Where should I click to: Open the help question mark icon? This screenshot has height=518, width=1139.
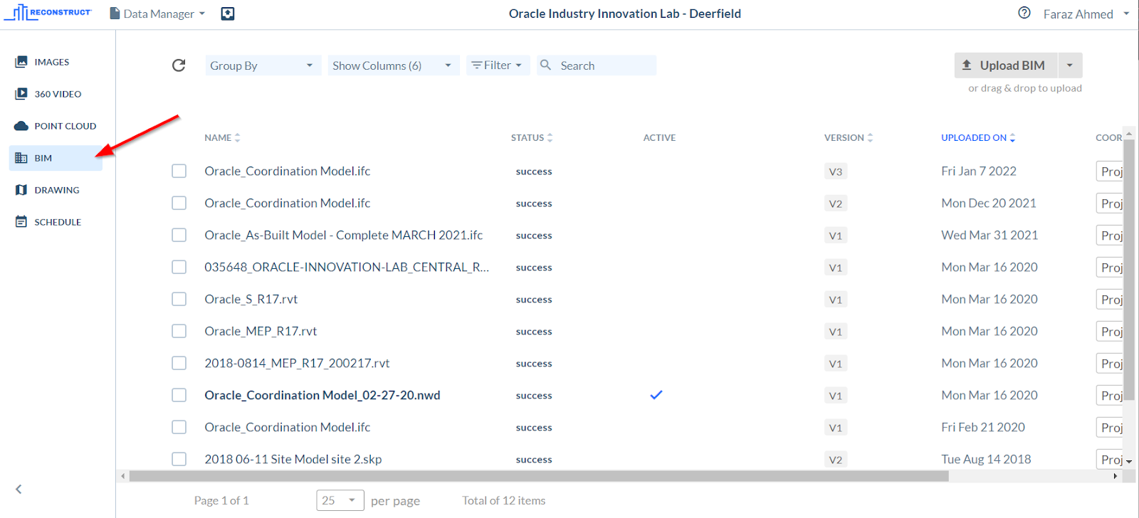click(x=1024, y=13)
